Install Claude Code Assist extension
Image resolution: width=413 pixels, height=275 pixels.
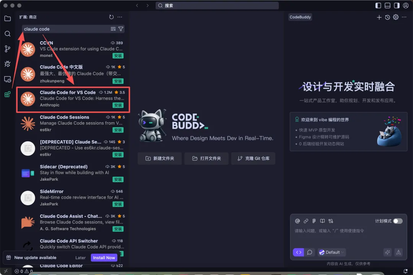coord(118,229)
